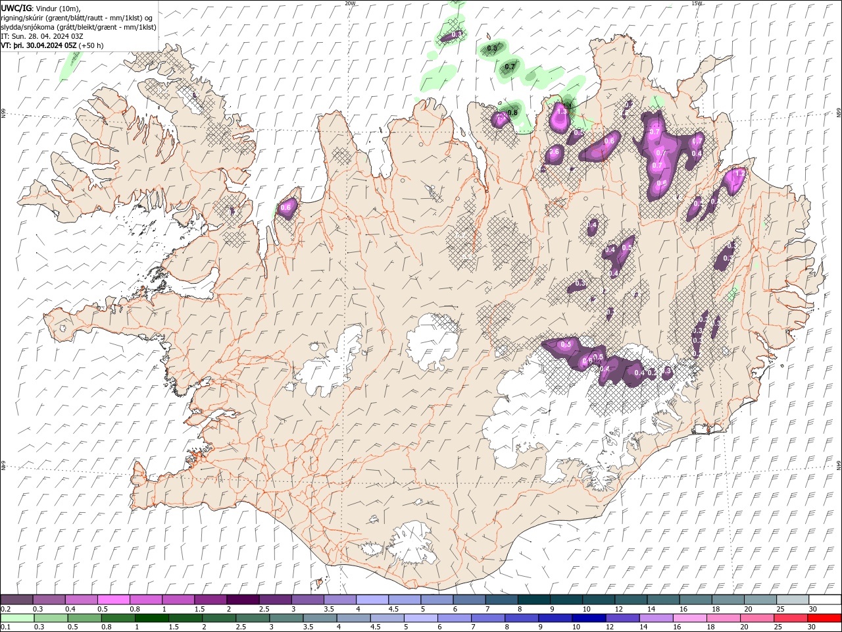Click the 0.5 pink swatch in top legend row

[x=113, y=600]
